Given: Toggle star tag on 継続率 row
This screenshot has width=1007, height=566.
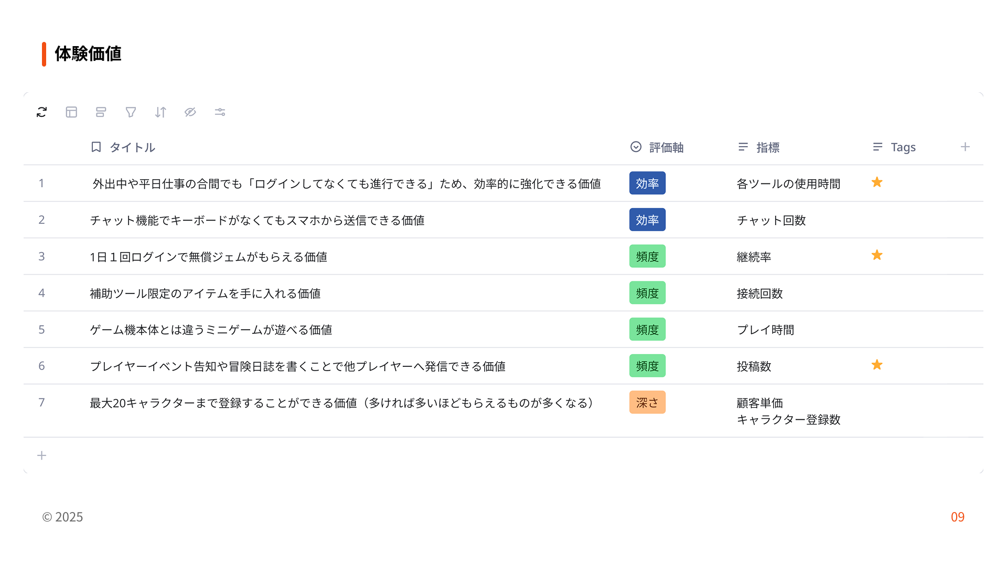Looking at the screenshot, I should tap(877, 255).
